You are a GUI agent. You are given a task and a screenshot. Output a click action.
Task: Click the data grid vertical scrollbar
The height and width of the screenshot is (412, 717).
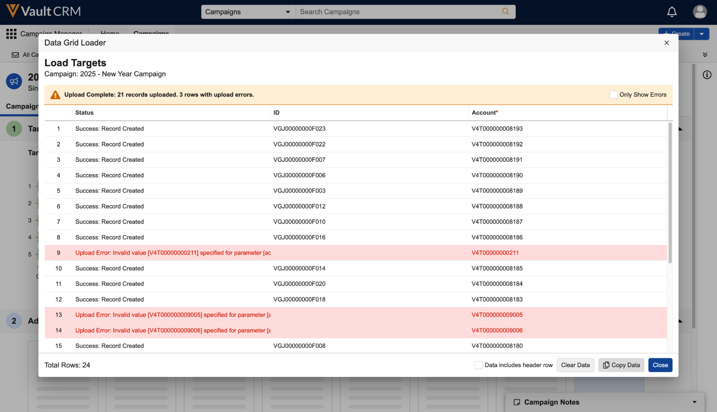pos(670,194)
